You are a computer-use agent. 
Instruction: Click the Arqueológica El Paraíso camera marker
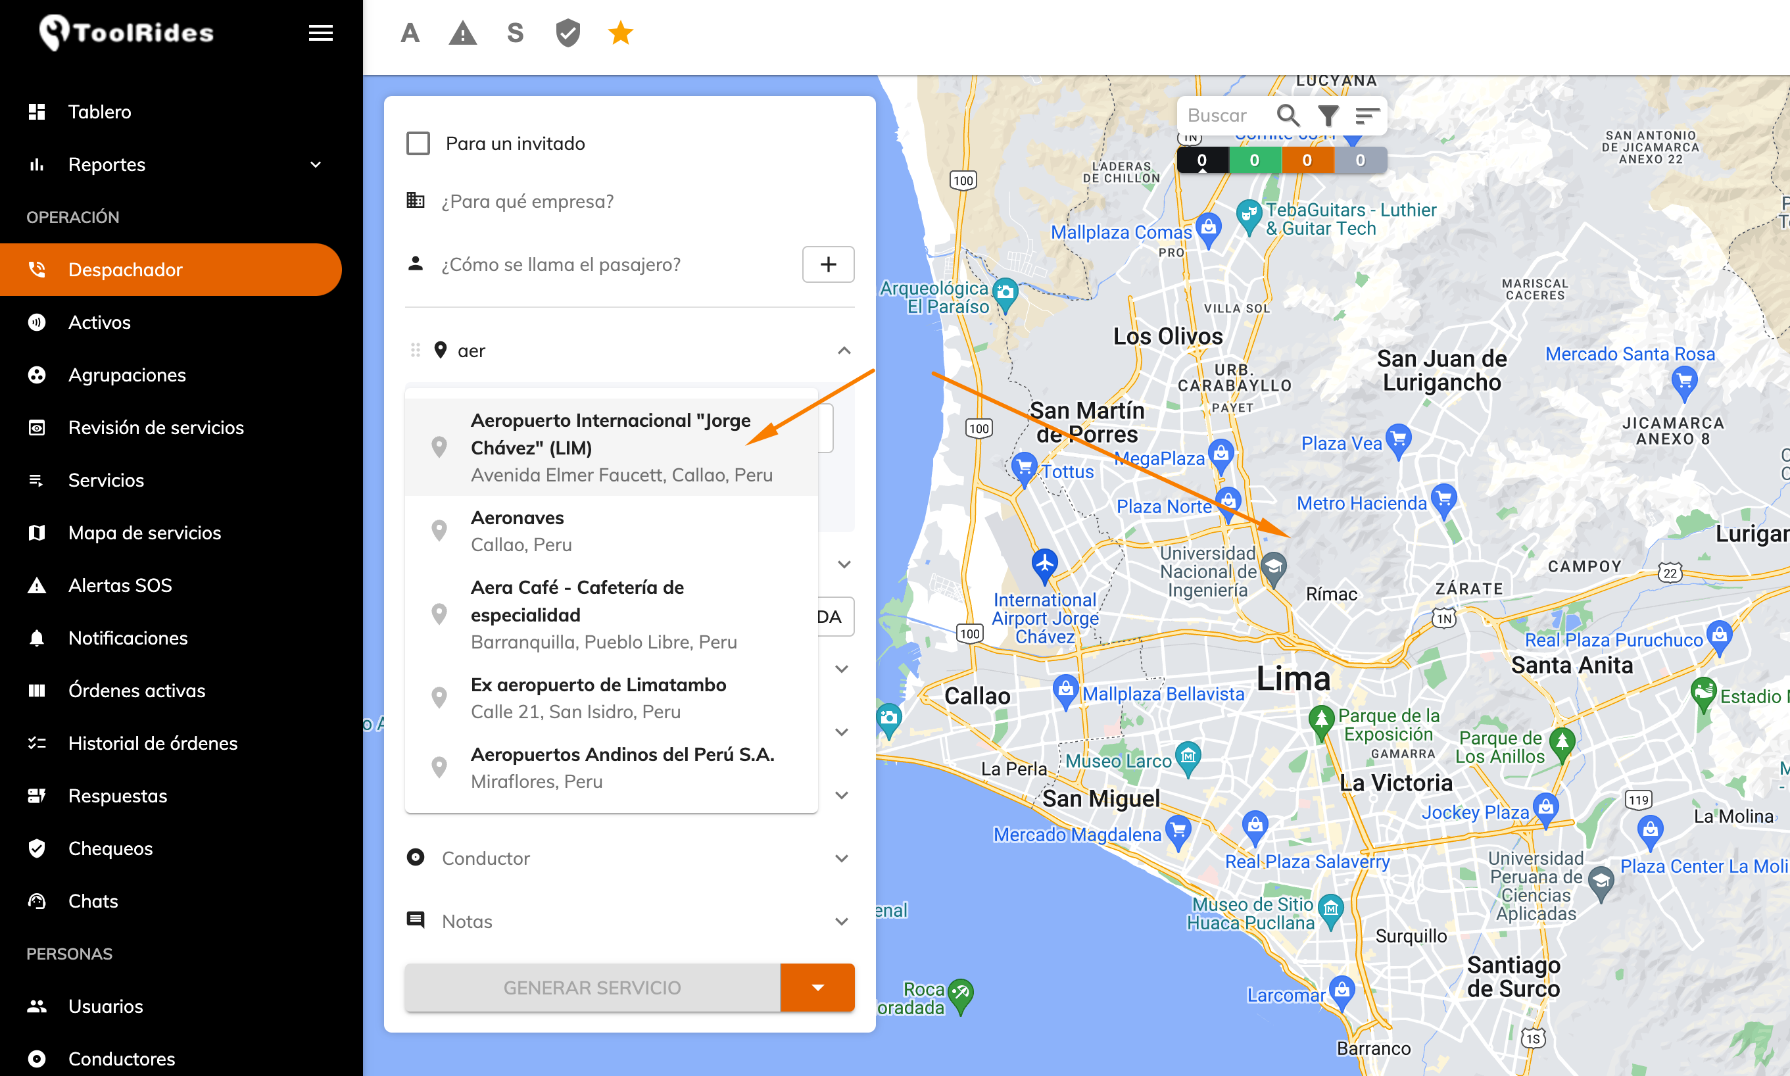[x=1005, y=295]
